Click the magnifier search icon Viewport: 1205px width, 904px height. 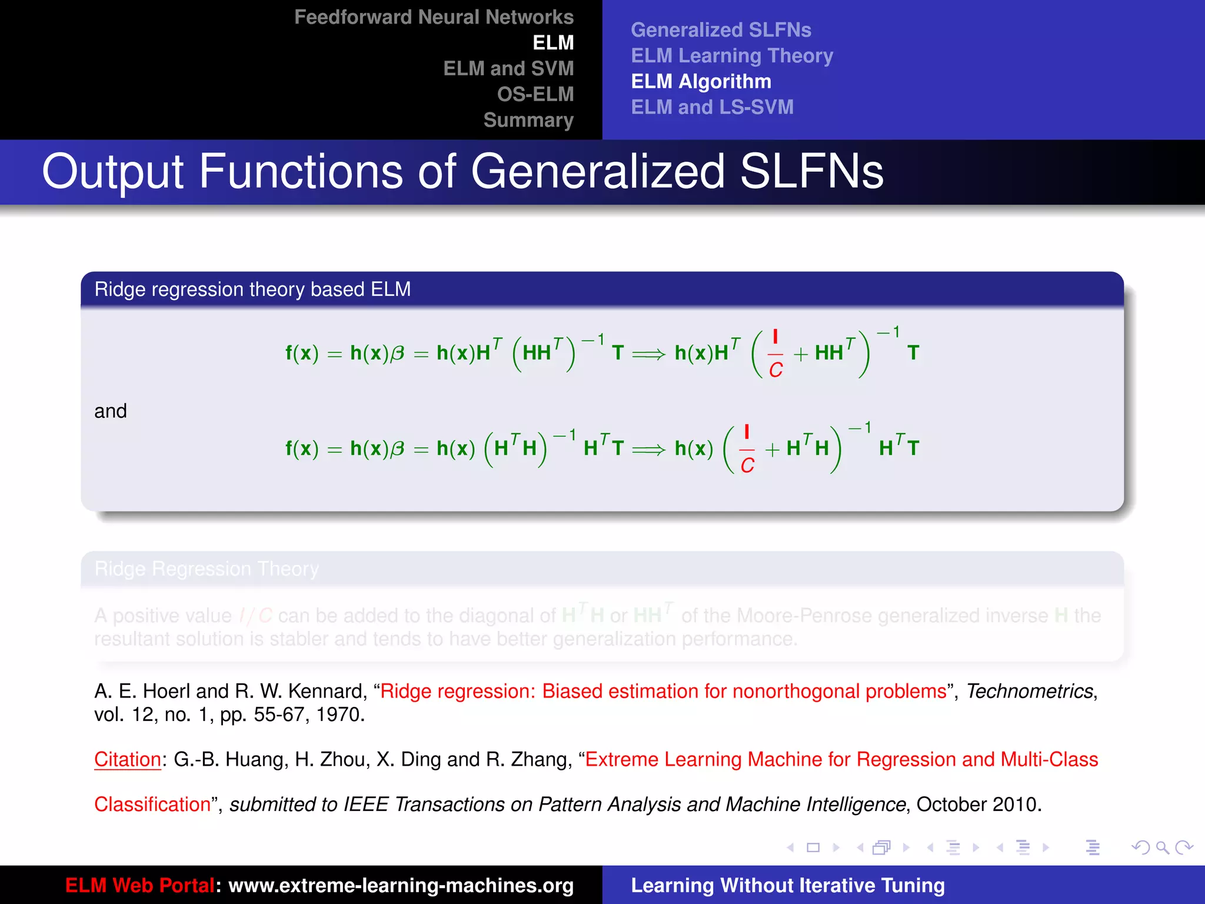tap(1162, 847)
